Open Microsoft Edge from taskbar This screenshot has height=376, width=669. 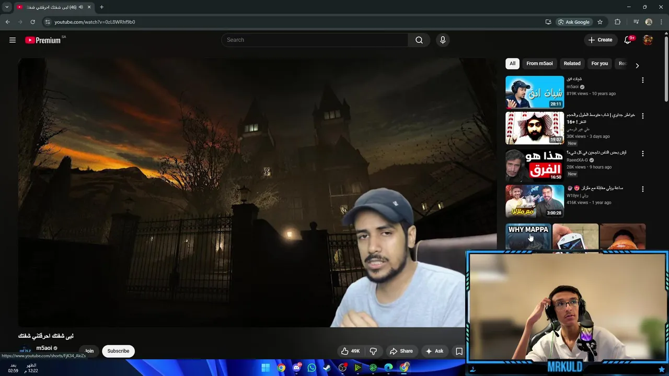[x=388, y=368]
